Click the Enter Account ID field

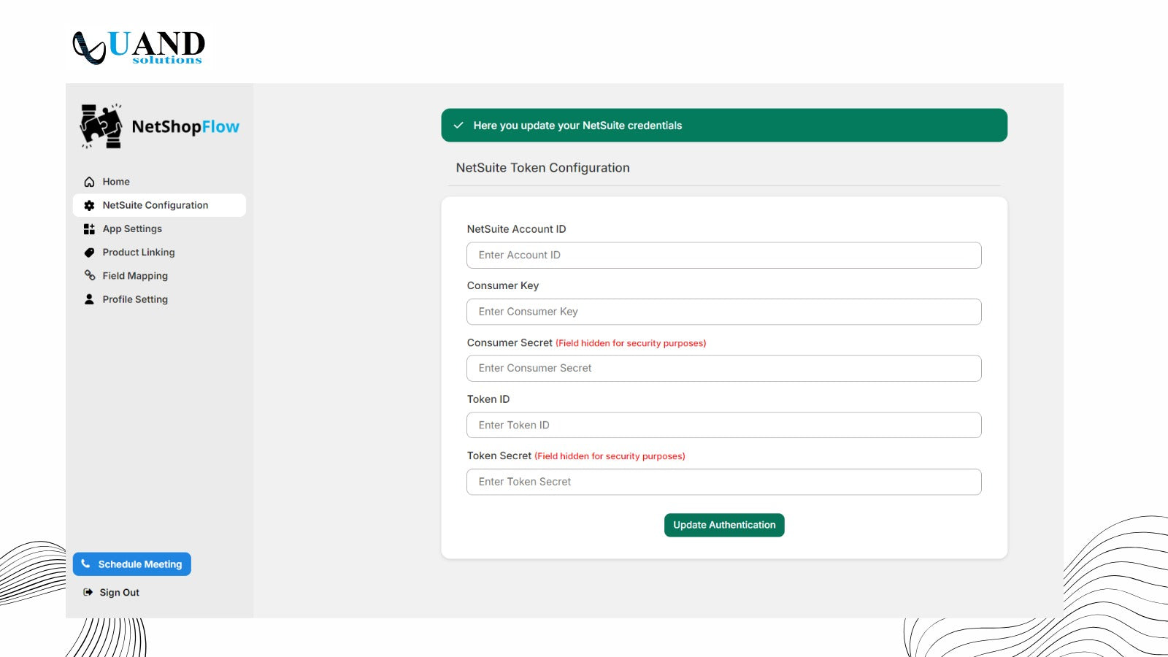pos(723,255)
